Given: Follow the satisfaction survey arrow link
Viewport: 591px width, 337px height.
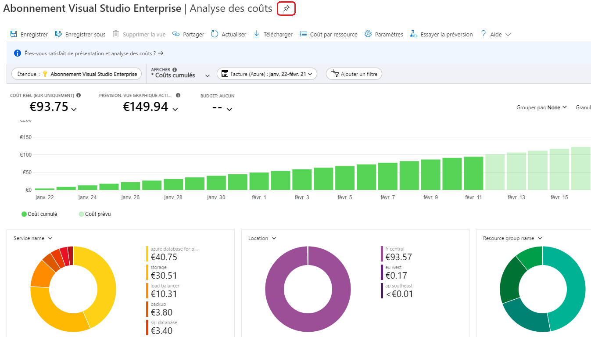Looking at the screenshot, I should click(x=161, y=53).
